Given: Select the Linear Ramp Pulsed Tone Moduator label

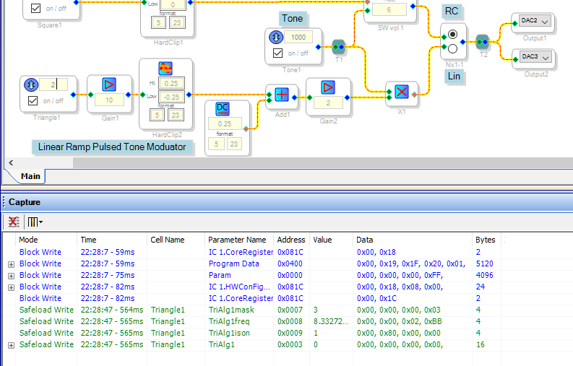Looking at the screenshot, I should [112, 147].
